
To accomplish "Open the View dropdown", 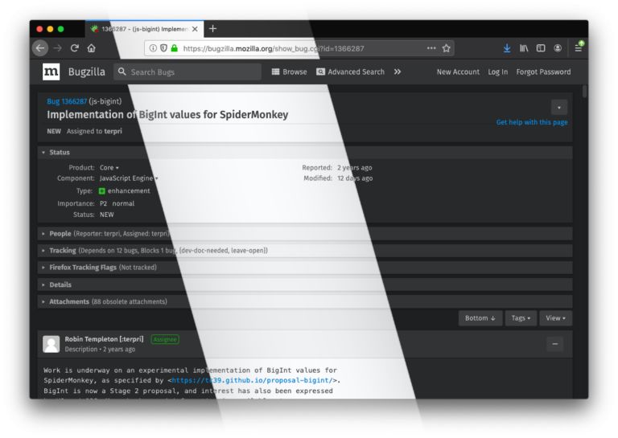I will point(556,318).
